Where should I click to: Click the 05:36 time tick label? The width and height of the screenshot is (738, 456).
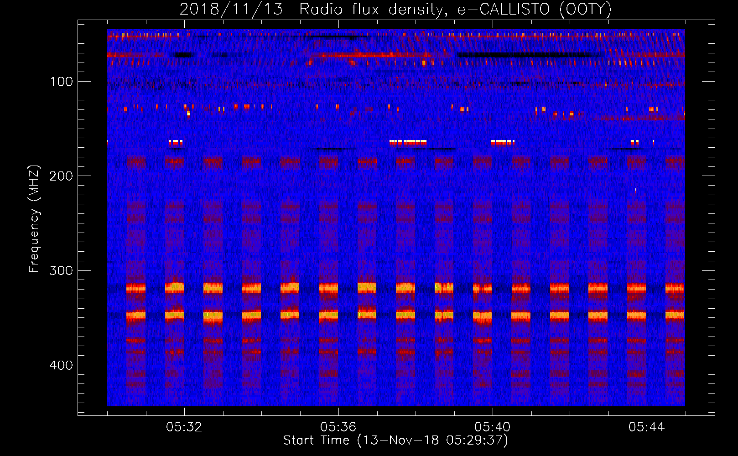338,427
